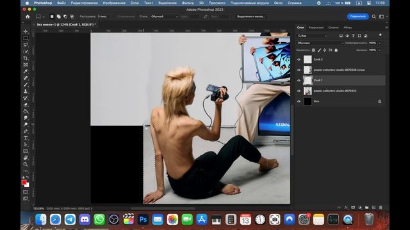Toggle lock all on the layer
This screenshot has height=230, width=410.
336,50
